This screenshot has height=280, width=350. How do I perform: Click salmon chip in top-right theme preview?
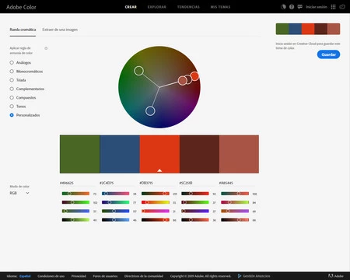click(x=334, y=29)
